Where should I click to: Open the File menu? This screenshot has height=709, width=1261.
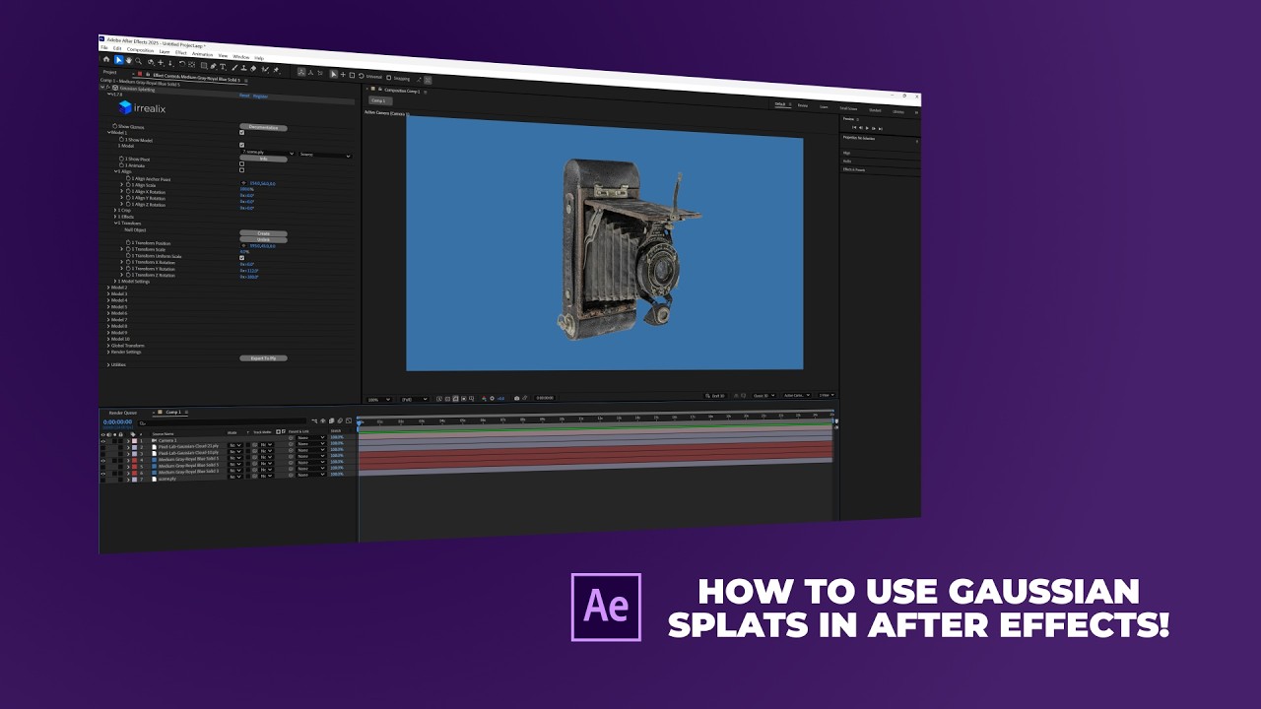pyautogui.click(x=103, y=47)
